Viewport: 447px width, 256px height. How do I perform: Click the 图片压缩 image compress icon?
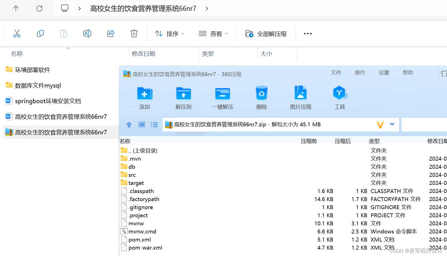[301, 98]
